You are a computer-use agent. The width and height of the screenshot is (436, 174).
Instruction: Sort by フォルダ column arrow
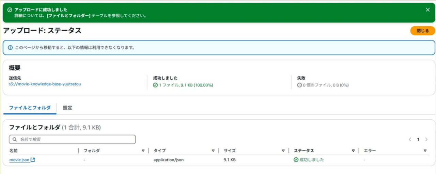(143, 151)
